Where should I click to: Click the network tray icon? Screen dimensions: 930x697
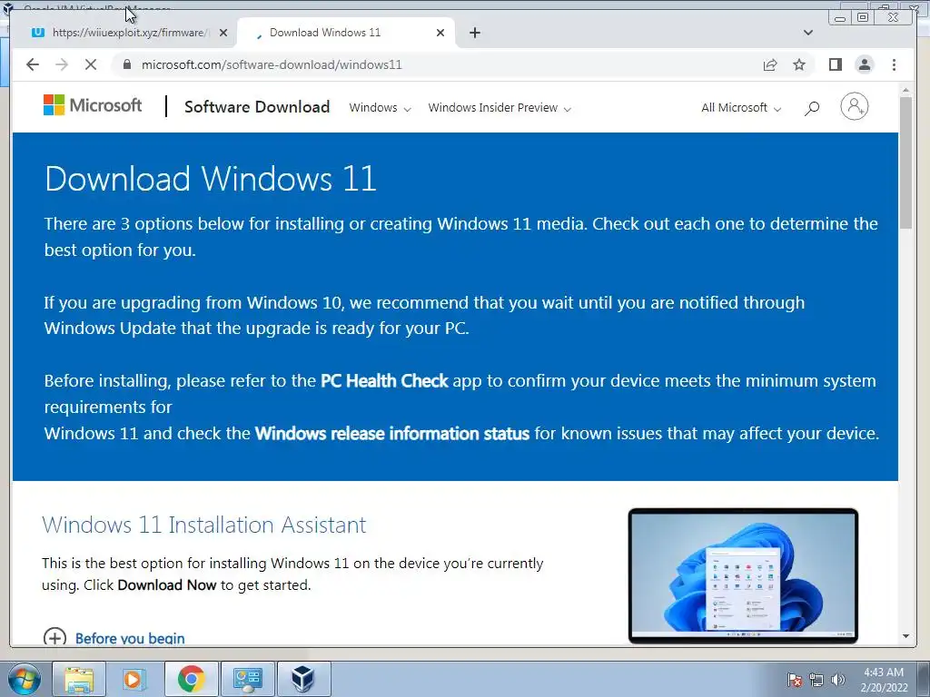coord(816,680)
